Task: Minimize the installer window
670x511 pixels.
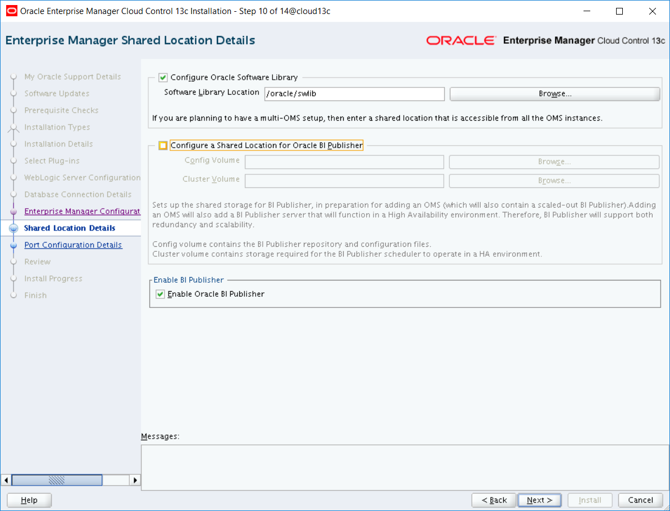Action: pyautogui.click(x=586, y=11)
